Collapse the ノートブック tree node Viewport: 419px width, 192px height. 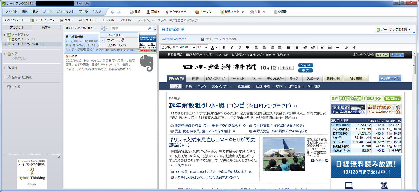point(4,35)
